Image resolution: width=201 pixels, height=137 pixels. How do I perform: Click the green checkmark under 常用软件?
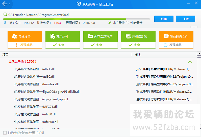coord(55,45)
